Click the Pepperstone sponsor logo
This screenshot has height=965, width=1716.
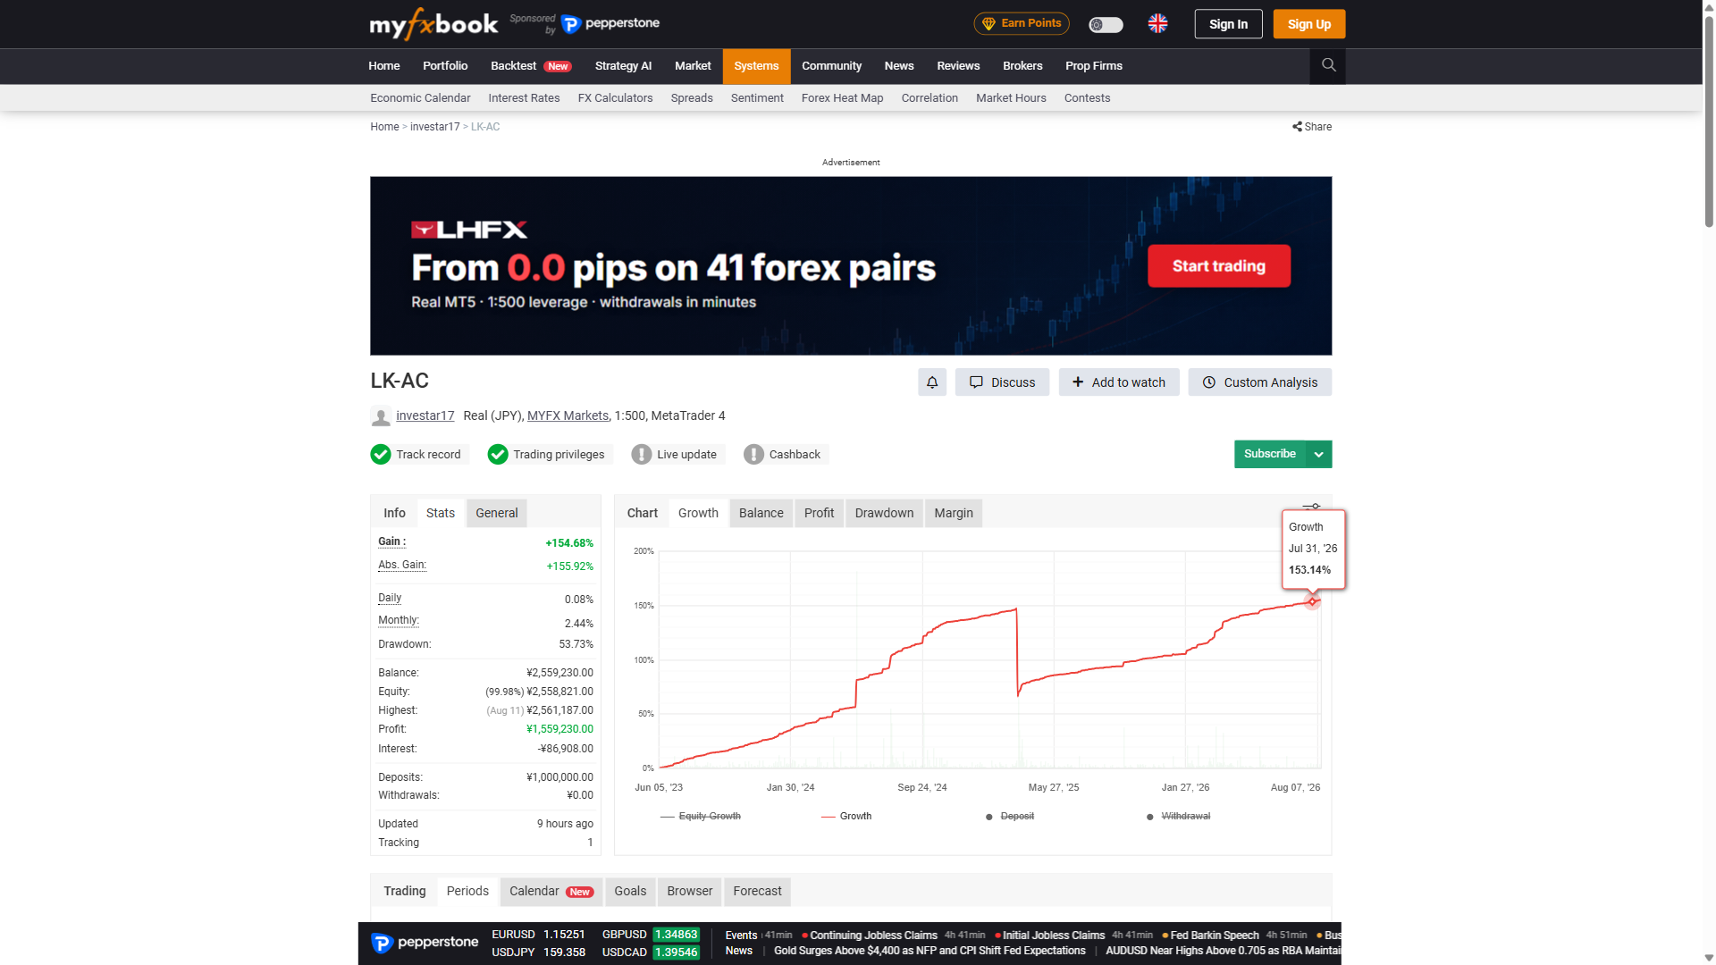coord(610,24)
